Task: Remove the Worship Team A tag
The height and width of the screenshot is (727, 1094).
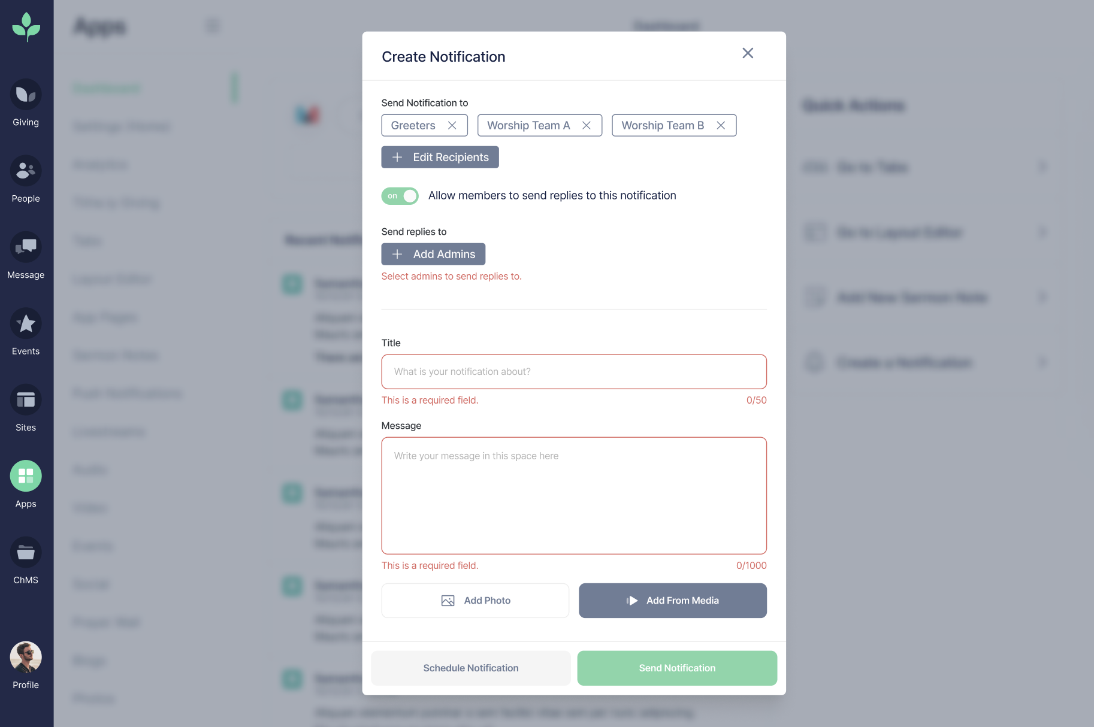Action: point(587,125)
